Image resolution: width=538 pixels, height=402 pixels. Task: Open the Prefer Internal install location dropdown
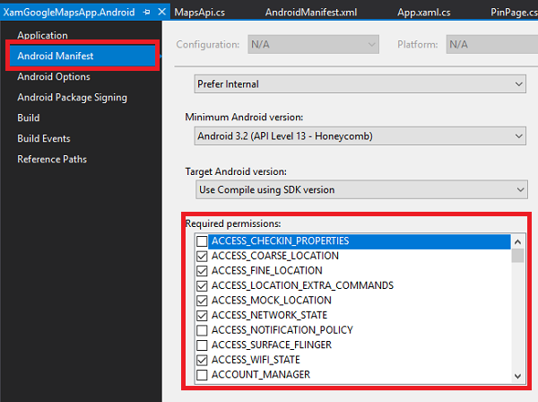(x=360, y=84)
